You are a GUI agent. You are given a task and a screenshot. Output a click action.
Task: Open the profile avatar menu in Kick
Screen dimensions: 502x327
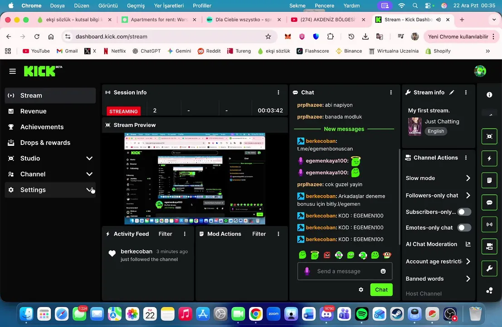point(480,71)
